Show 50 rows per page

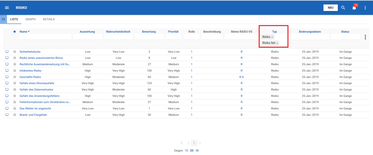[197, 151]
